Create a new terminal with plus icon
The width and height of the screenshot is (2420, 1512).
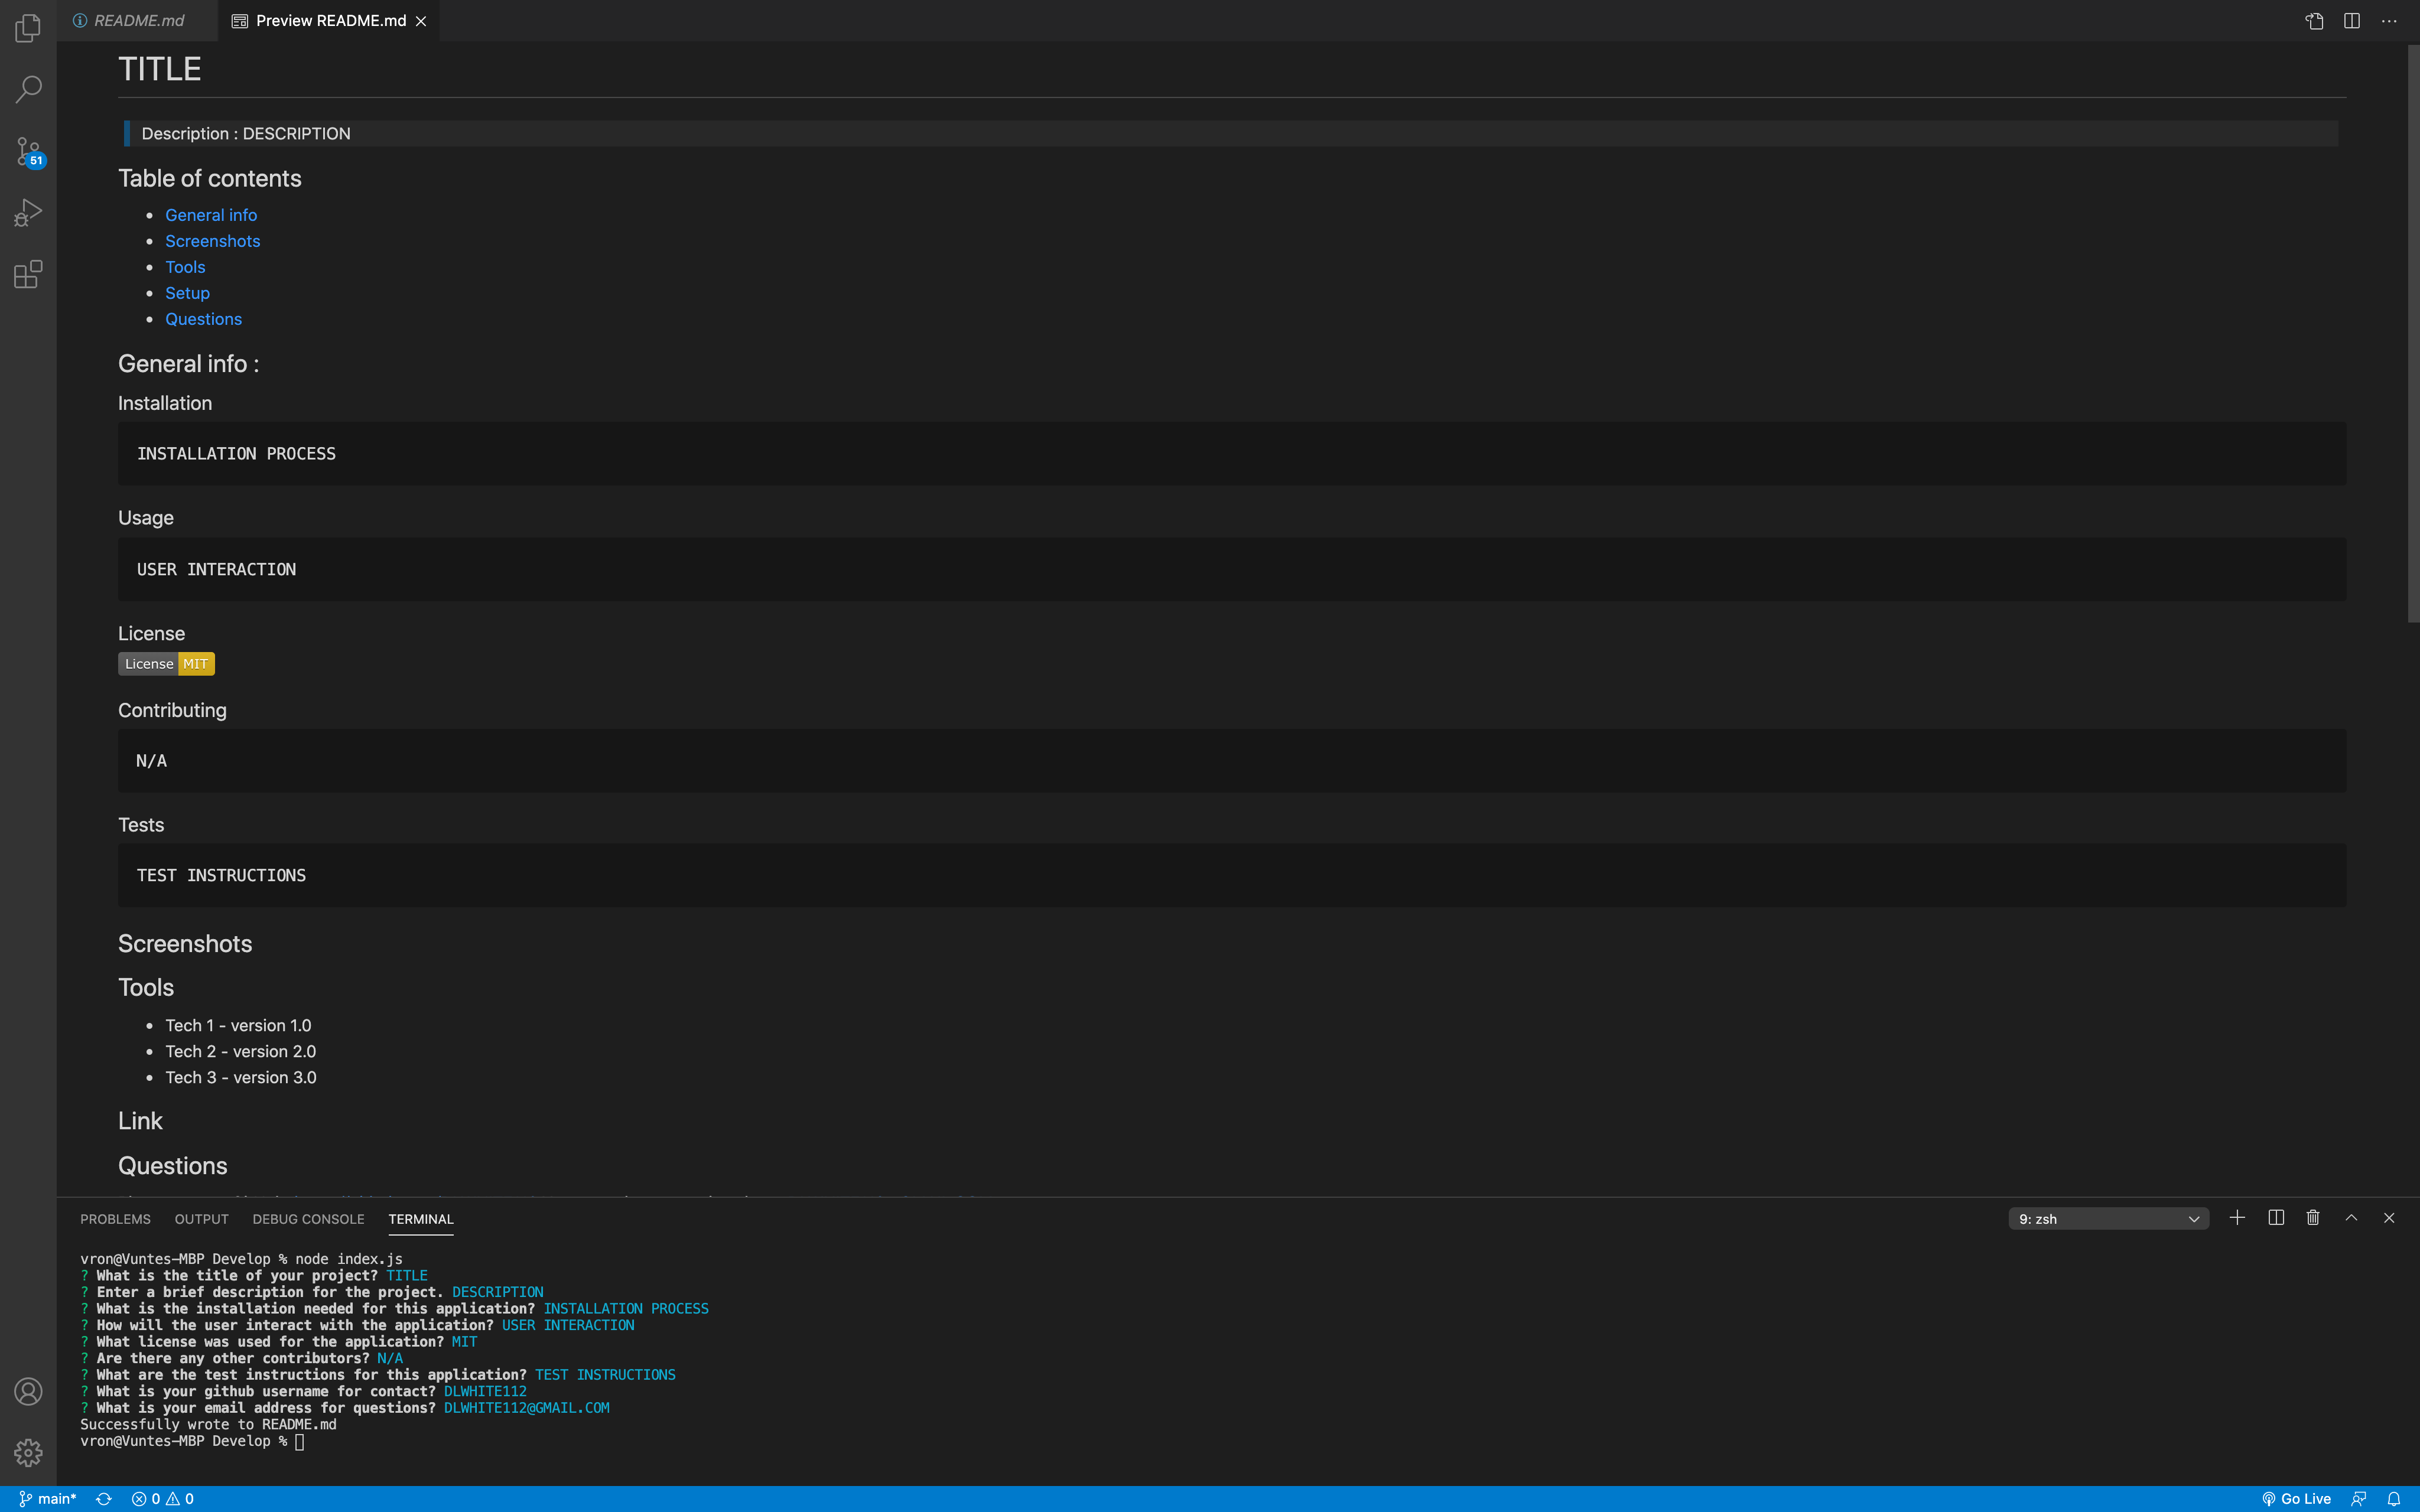pos(2238,1218)
